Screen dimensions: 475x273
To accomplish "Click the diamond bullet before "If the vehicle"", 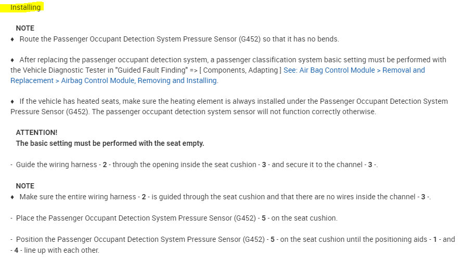I will (x=12, y=101).
